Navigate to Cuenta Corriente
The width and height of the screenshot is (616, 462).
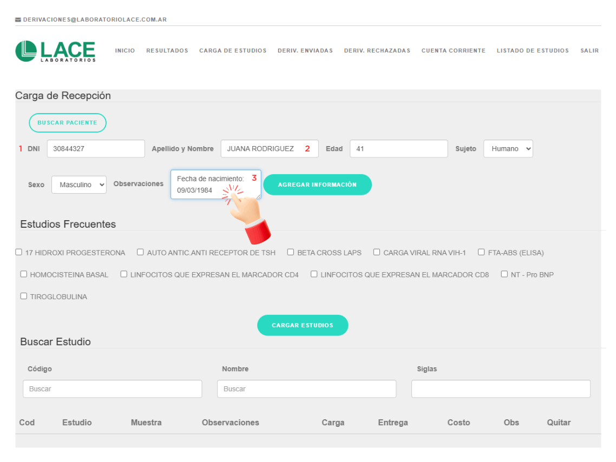point(453,51)
